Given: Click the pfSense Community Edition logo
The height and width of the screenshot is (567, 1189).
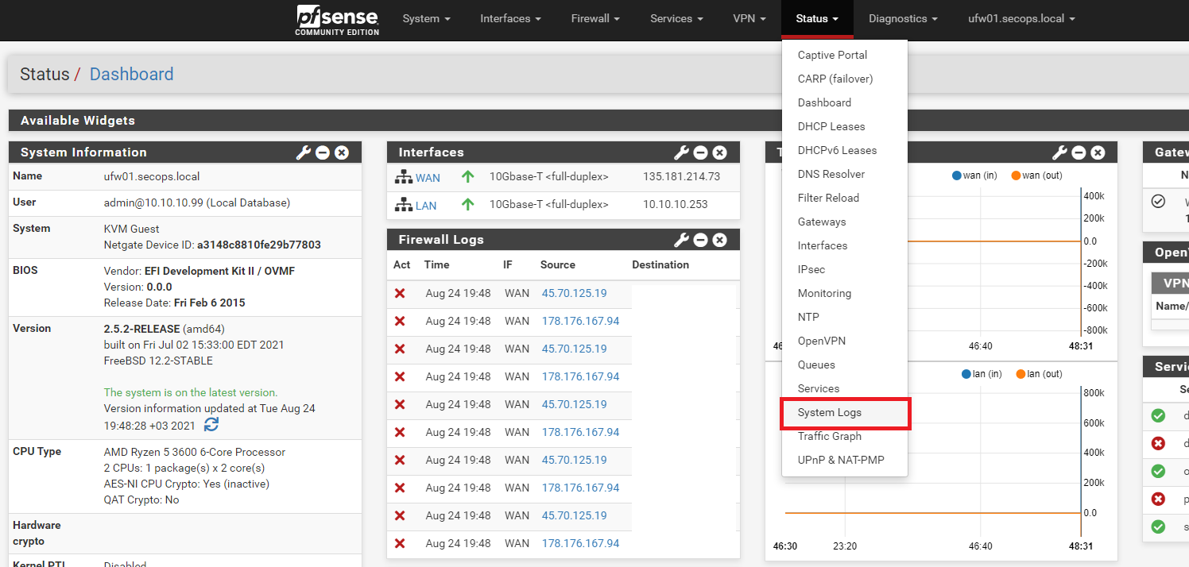Looking at the screenshot, I should [x=336, y=20].
